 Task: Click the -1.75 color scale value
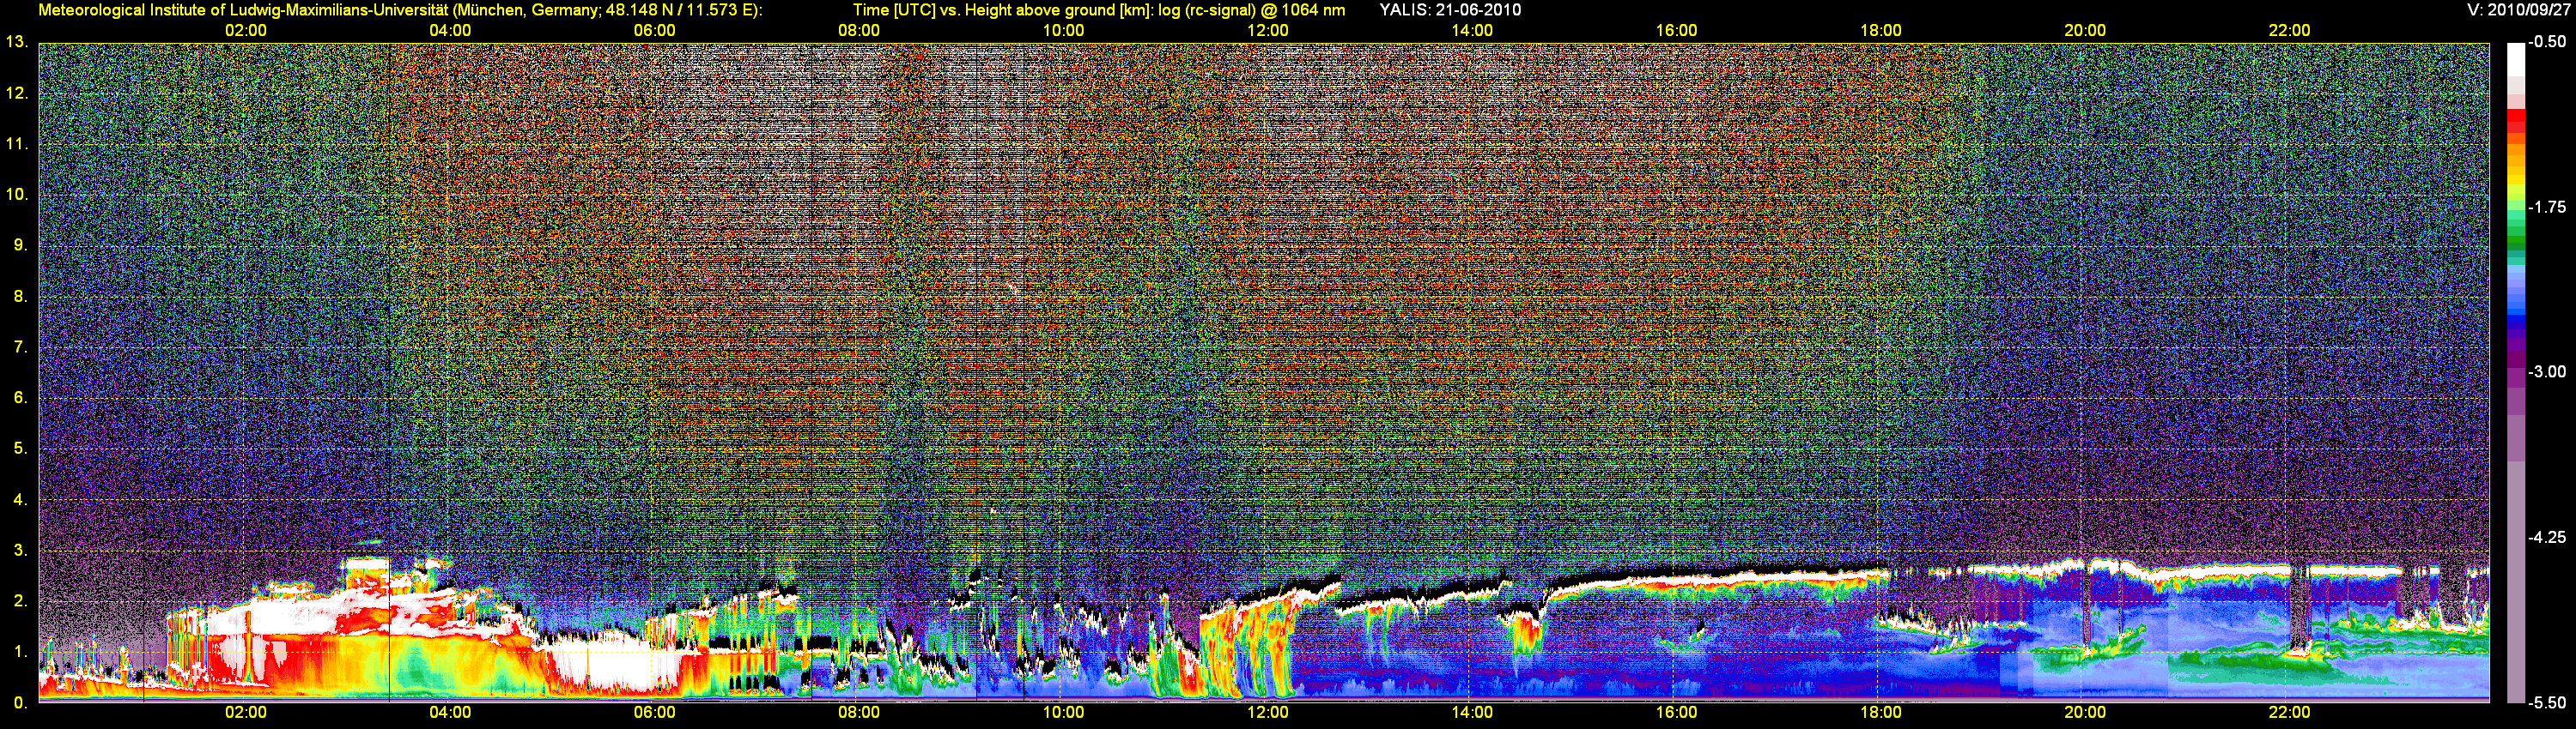(2547, 207)
